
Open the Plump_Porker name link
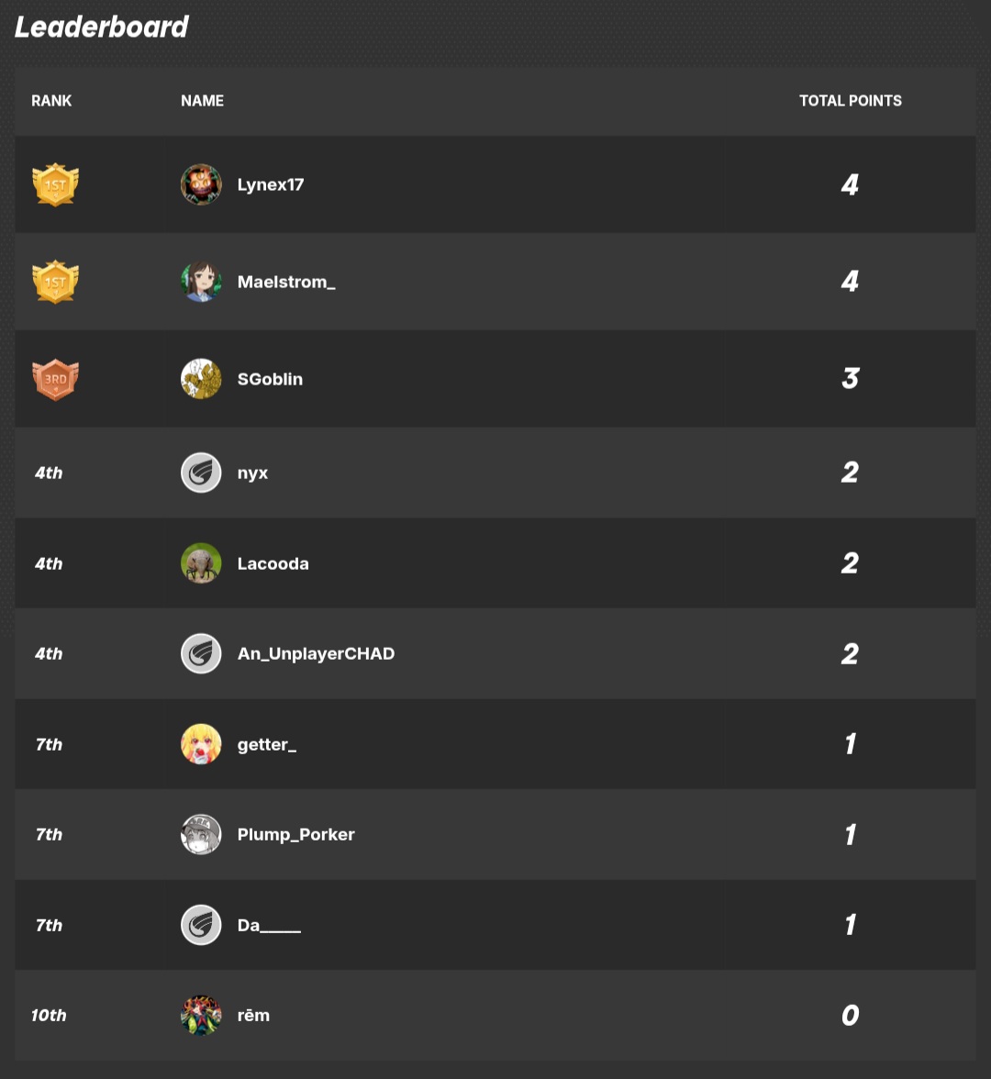click(295, 835)
